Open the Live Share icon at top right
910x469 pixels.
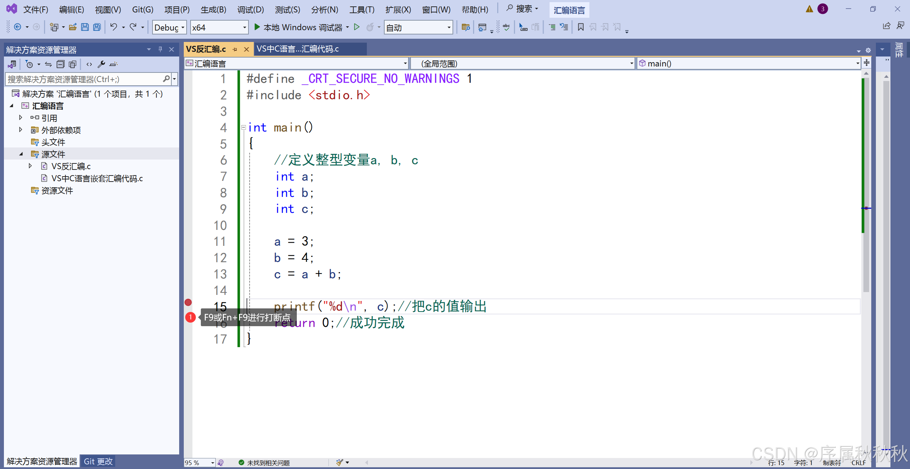(887, 26)
